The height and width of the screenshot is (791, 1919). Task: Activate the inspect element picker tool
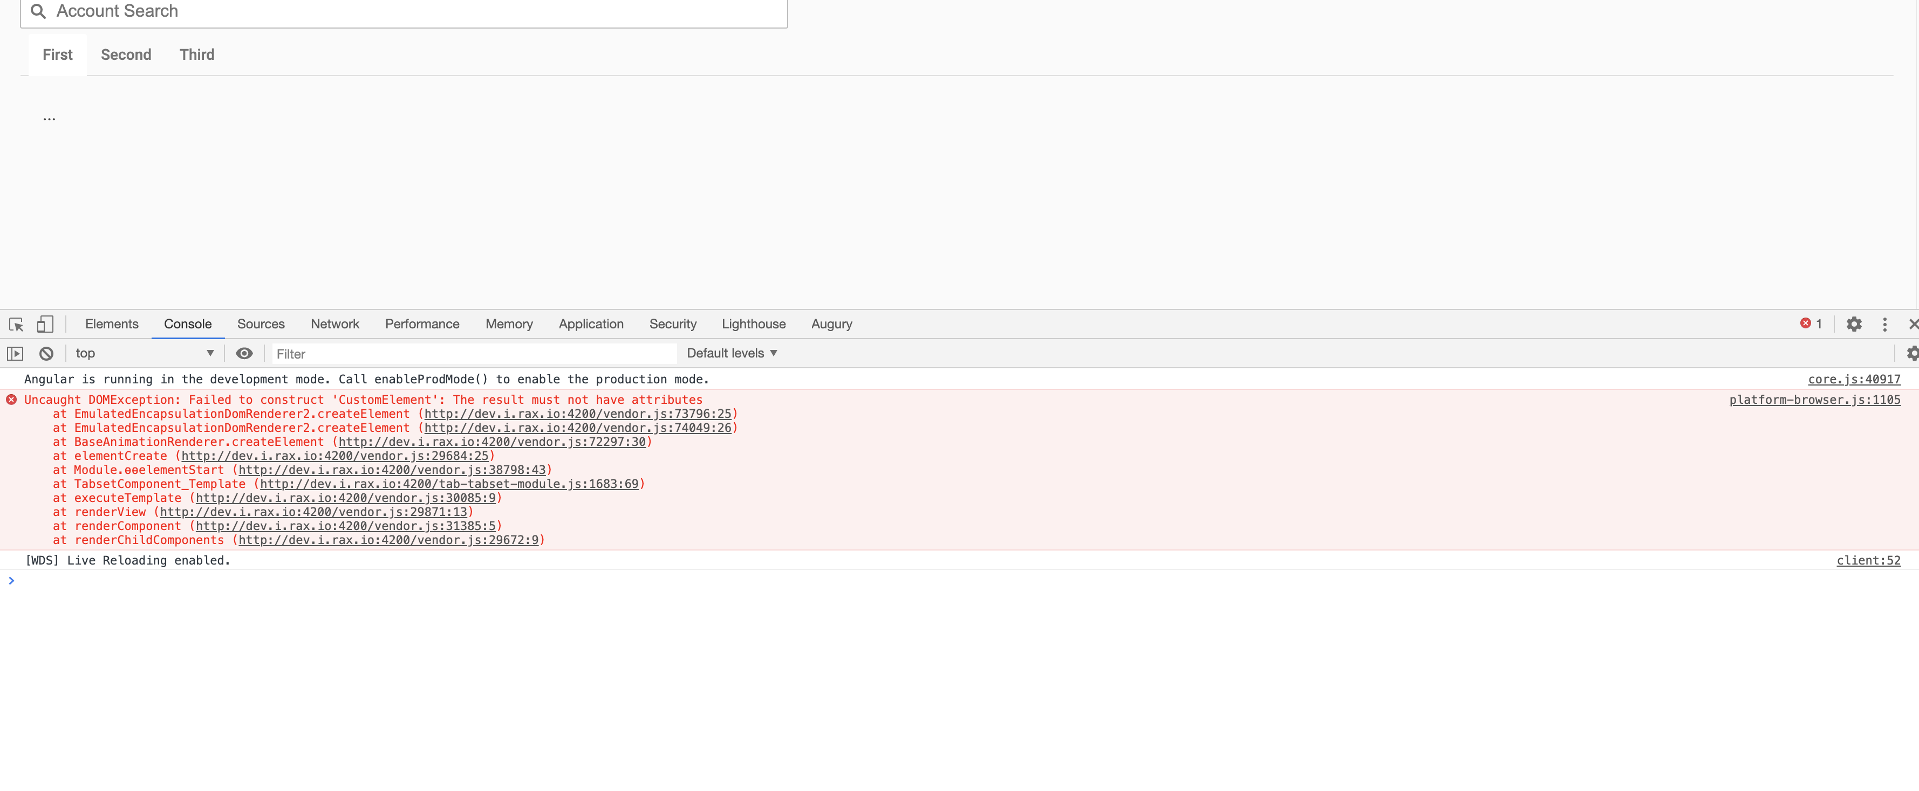pos(15,324)
